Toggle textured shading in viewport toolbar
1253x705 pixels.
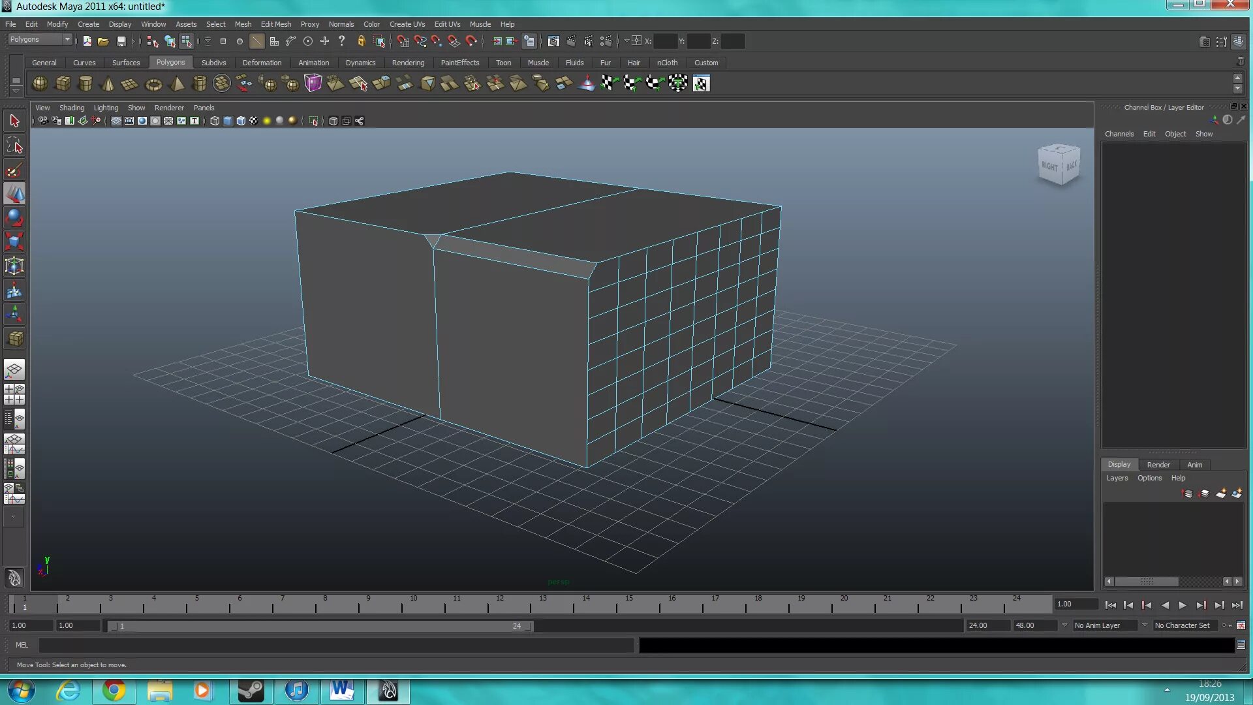[253, 121]
